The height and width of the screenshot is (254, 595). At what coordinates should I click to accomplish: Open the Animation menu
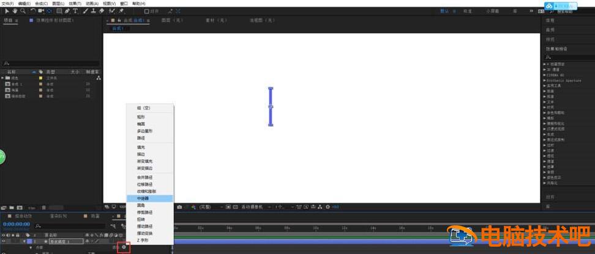[x=92, y=4]
